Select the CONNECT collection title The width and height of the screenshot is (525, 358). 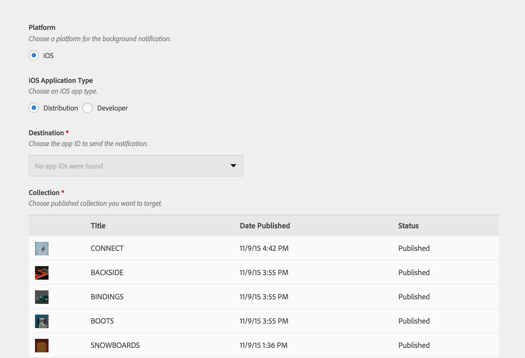pos(107,248)
